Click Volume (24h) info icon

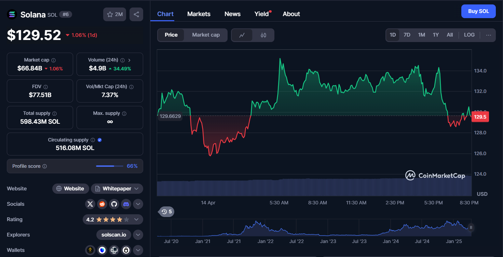pyautogui.click(x=123, y=60)
